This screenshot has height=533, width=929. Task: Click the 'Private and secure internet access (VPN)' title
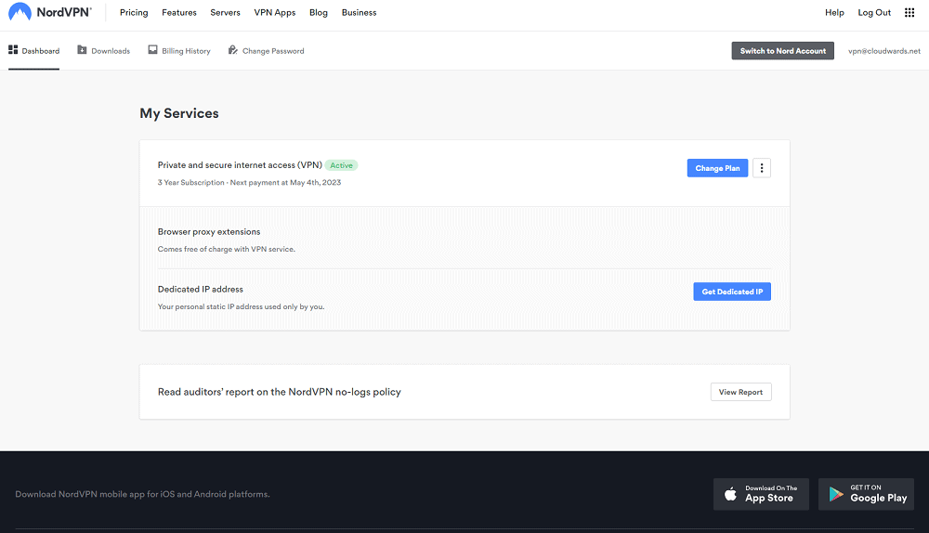[240, 165]
